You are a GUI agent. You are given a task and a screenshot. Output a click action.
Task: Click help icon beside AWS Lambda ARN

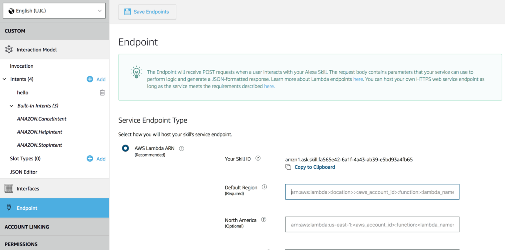pyautogui.click(x=181, y=149)
